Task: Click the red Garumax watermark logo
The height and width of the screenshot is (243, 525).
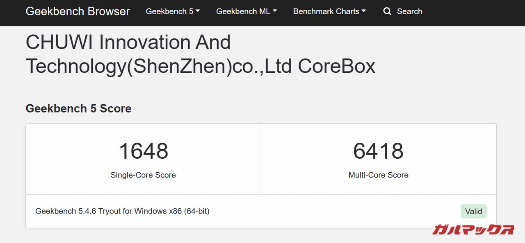Action: coord(473,229)
